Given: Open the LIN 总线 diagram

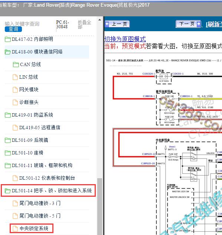Looking at the screenshot, I should coord(29,77).
